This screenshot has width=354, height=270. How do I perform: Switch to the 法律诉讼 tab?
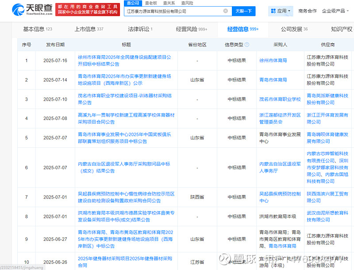[140, 29]
